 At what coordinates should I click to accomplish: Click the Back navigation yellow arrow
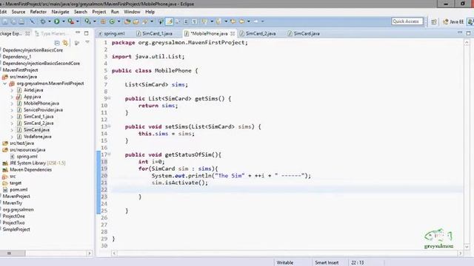[241, 21]
